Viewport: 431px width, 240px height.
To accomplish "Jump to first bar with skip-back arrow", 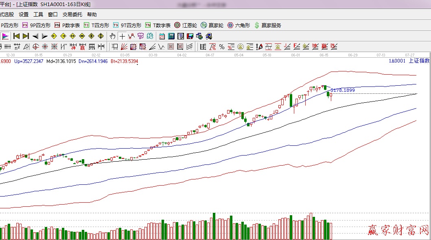I will pyautogui.click(x=16, y=36).
